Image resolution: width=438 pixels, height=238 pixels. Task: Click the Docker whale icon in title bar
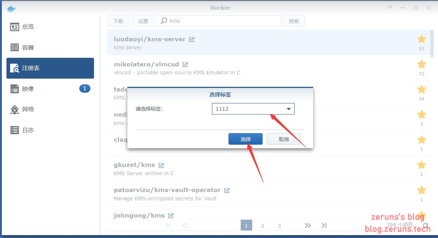(11, 8)
